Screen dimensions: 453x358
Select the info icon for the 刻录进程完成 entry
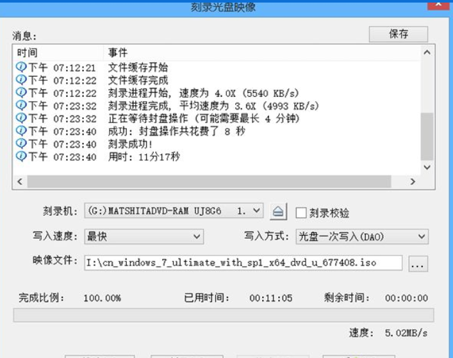pos(21,106)
